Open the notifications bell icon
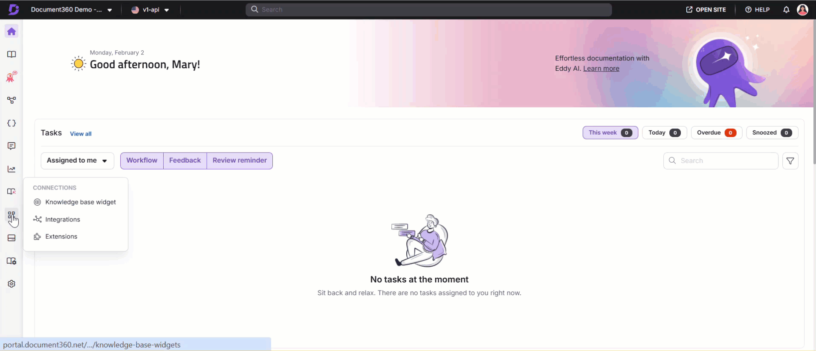The image size is (816, 351). pos(786,10)
